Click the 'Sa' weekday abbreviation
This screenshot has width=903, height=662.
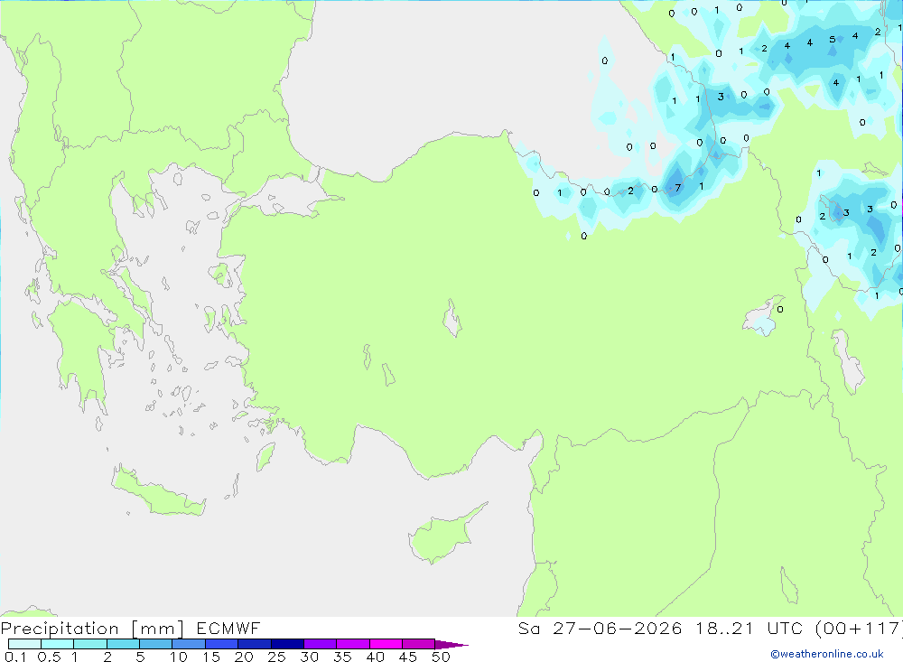pos(528,628)
